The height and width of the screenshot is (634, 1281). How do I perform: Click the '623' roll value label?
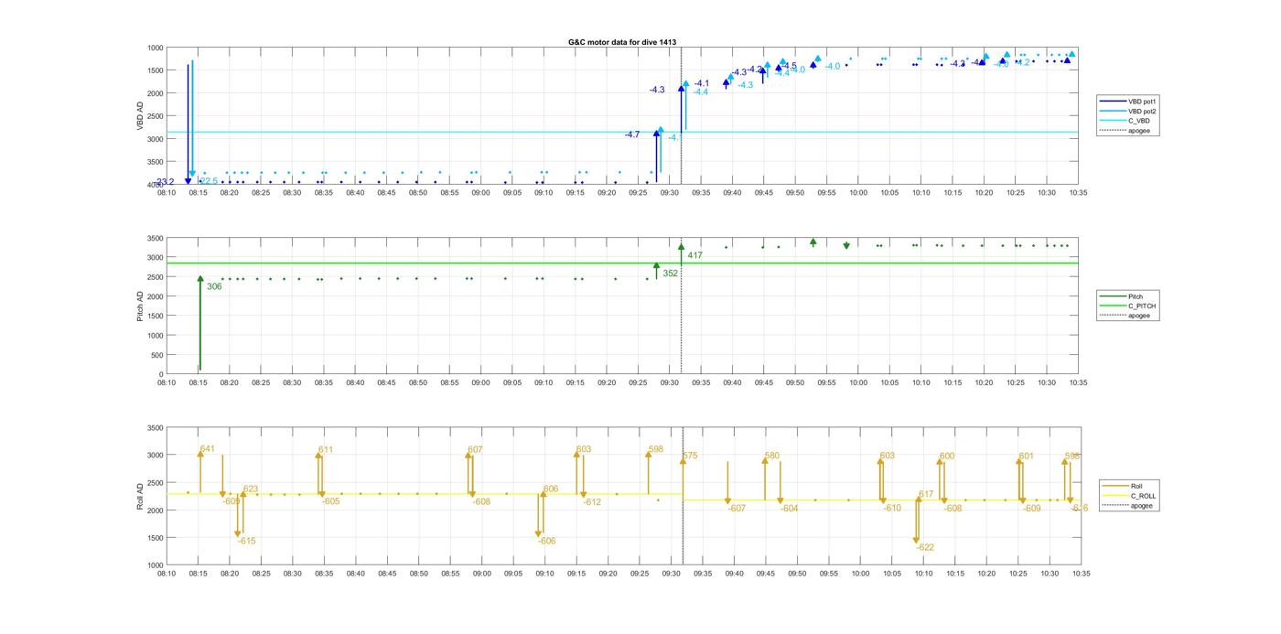point(251,489)
